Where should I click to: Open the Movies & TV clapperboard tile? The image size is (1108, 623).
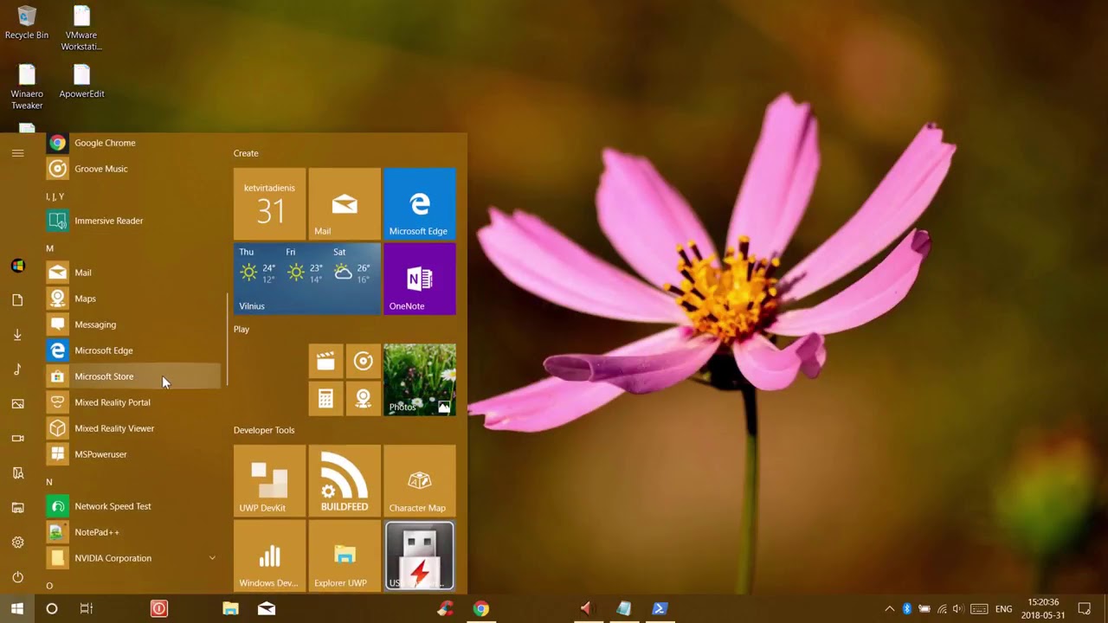pos(325,361)
